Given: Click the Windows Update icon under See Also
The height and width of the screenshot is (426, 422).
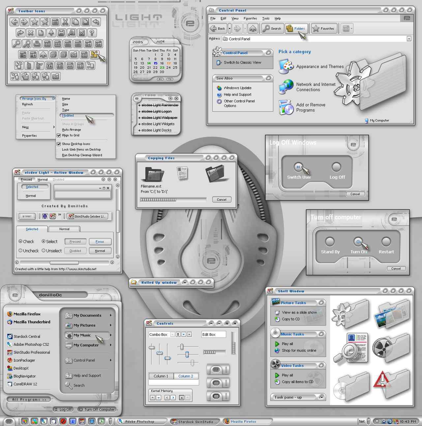Looking at the screenshot, I should coord(219,88).
